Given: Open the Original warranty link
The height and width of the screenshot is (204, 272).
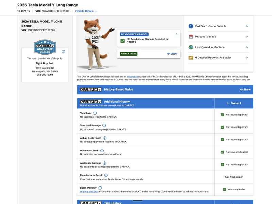Looking at the screenshot, I should (89, 192).
